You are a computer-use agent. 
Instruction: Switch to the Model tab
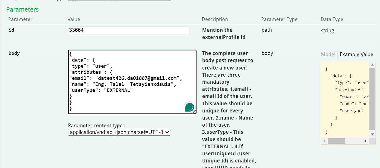pyautogui.click(x=328, y=54)
